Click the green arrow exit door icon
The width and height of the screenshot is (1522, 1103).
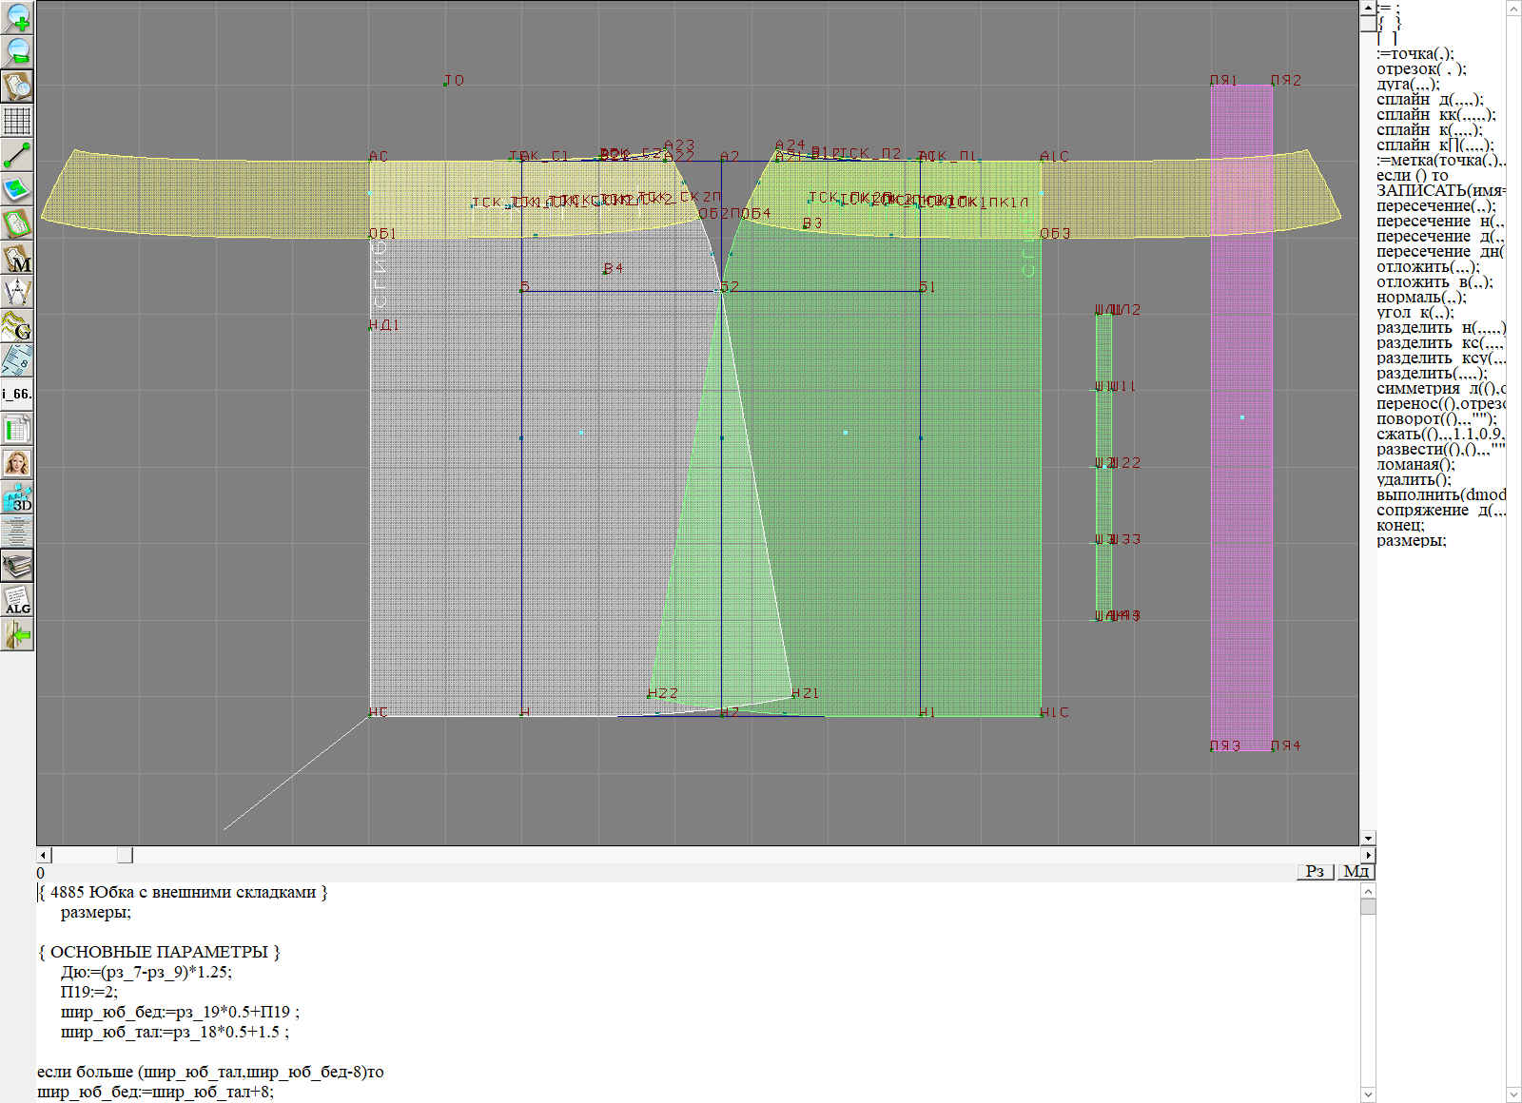(17, 634)
